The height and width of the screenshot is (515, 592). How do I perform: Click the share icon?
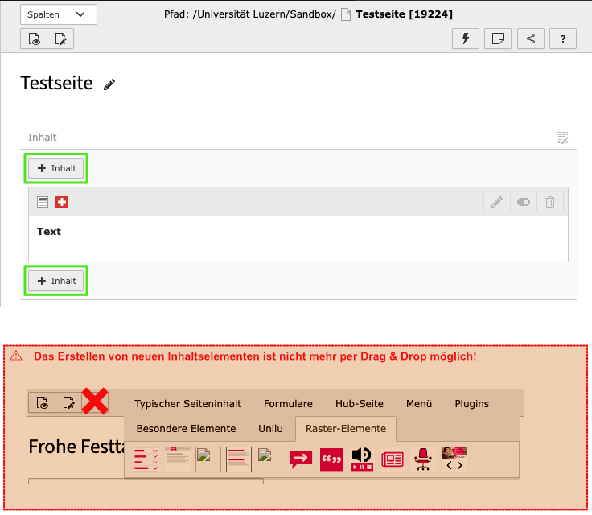530,39
